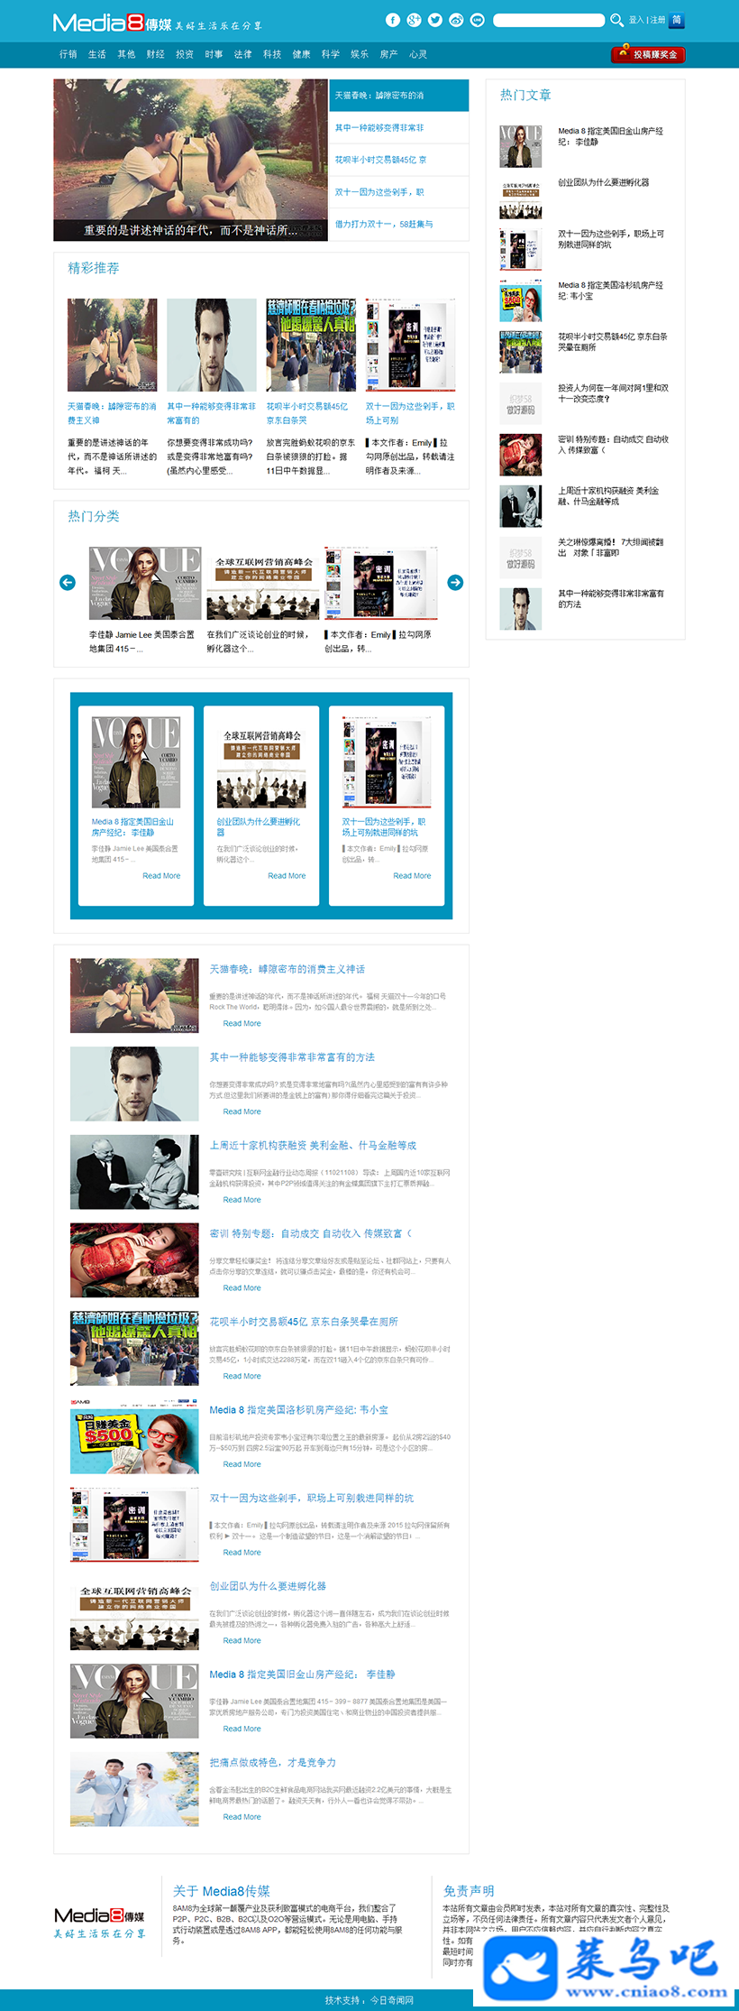
Task: Open the 健康 nav menu item
Action: click(301, 54)
